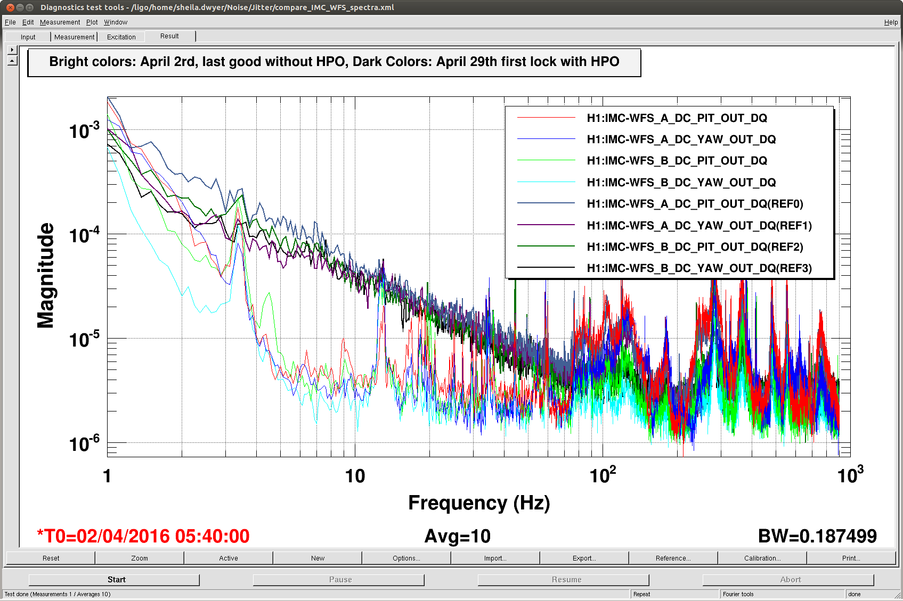This screenshot has width=903, height=601.
Task: Minimize the Diagnostics test tools window
Action: coord(20,7)
